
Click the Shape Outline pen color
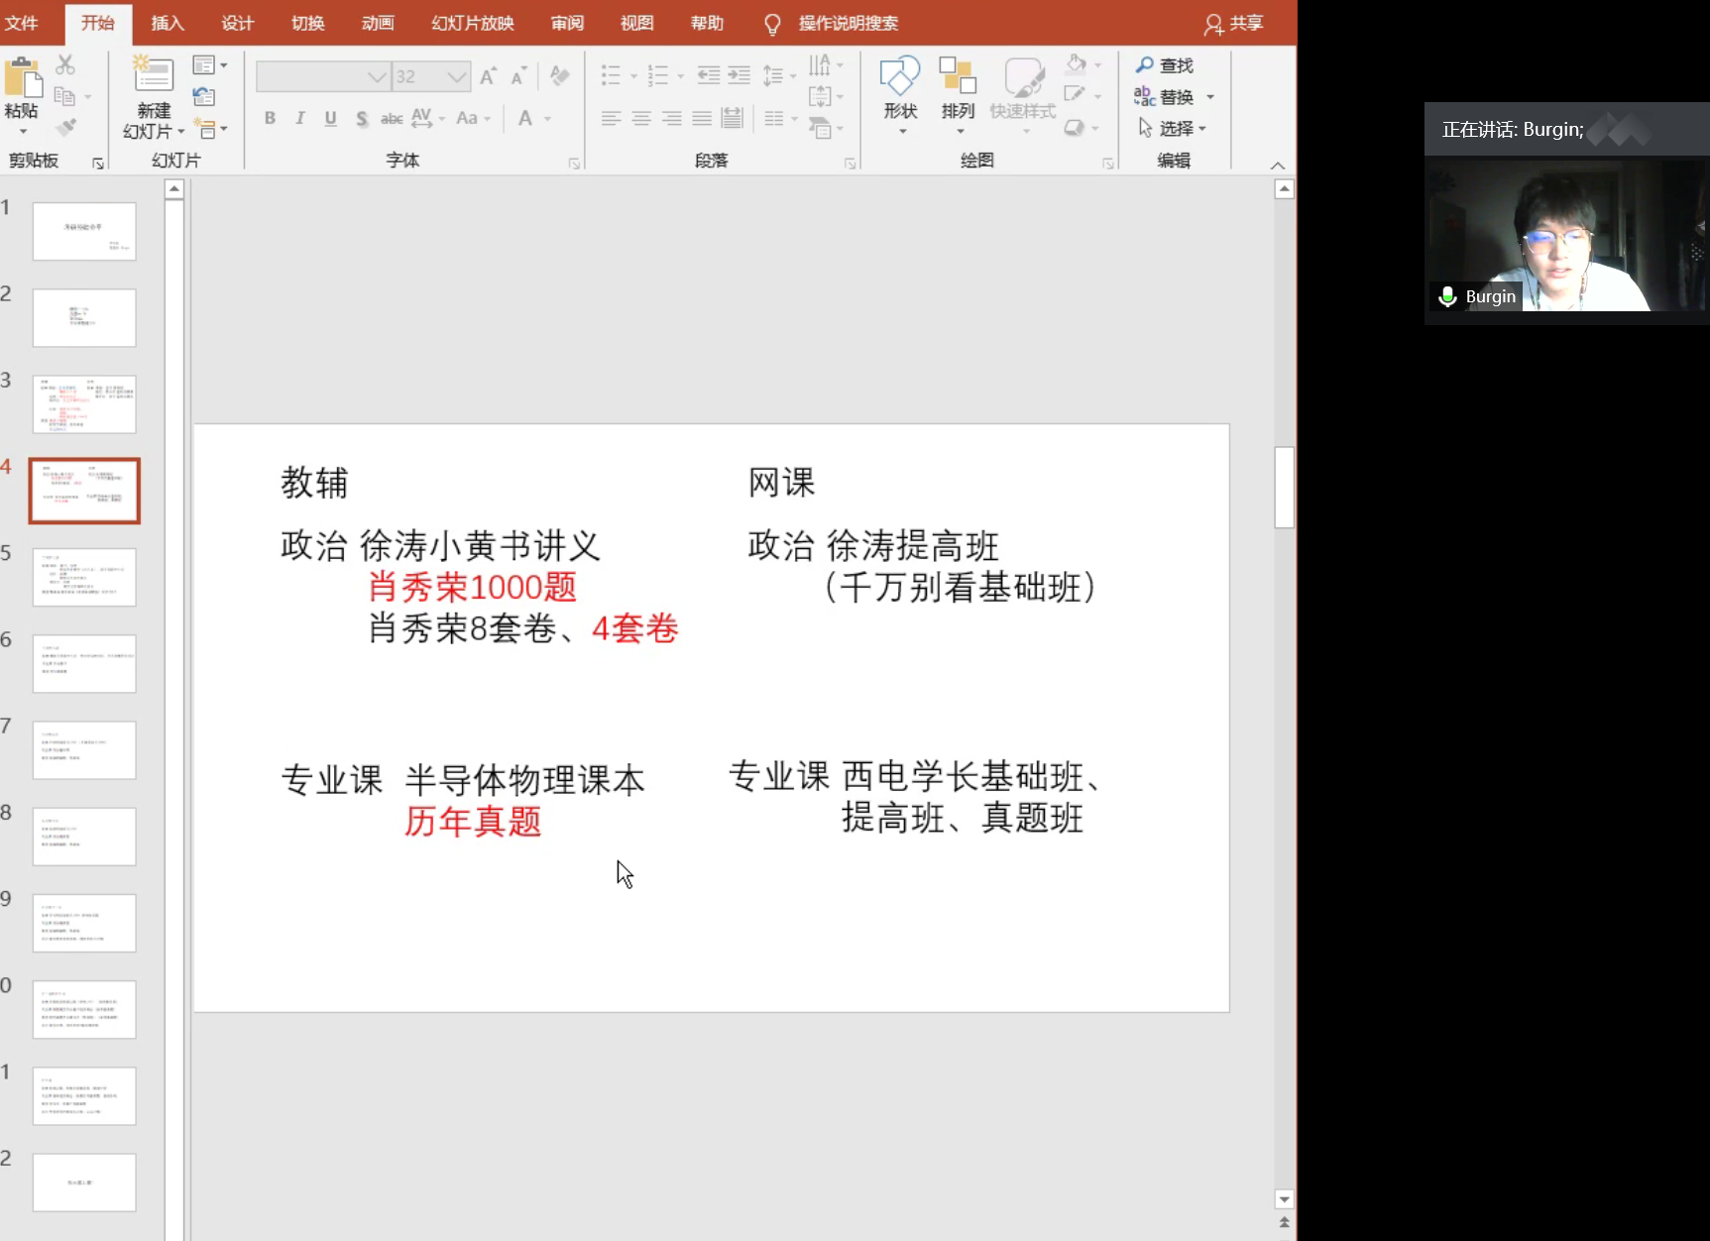(x=1076, y=95)
